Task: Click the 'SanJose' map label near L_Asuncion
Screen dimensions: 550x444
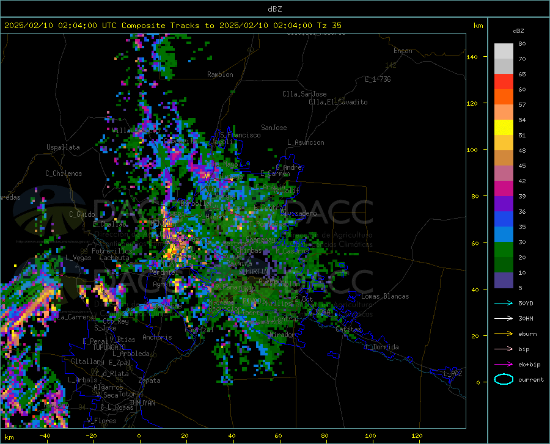Action: 274,128
